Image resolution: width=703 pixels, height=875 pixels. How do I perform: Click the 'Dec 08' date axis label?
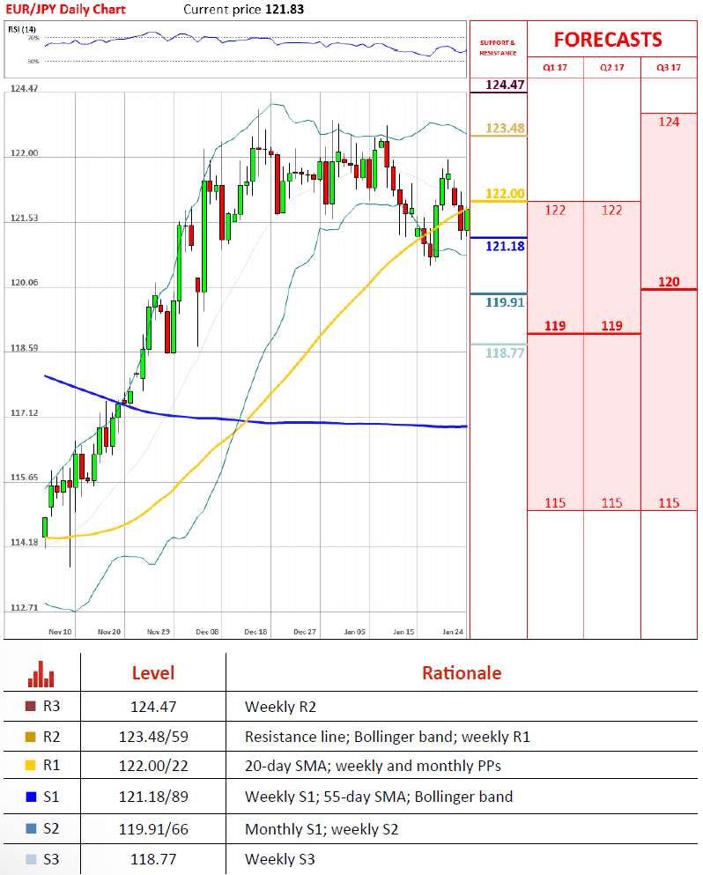[x=207, y=632]
